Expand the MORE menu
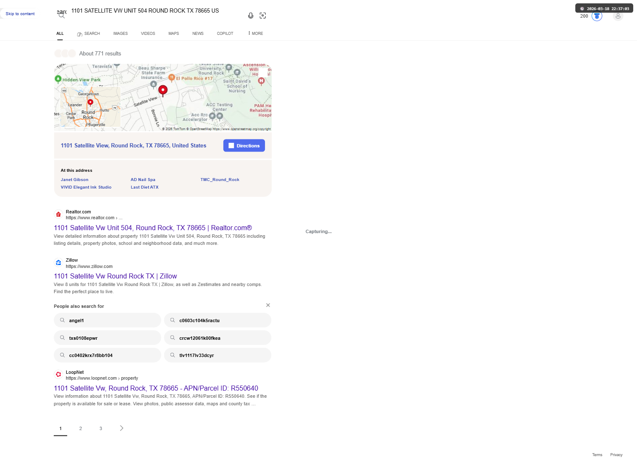This screenshot has width=637, height=462. coord(255,34)
